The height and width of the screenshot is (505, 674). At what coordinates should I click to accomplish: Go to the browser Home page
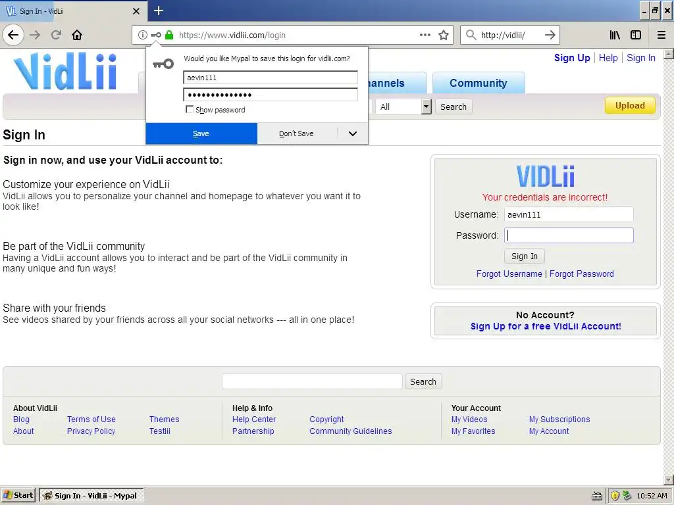[77, 35]
